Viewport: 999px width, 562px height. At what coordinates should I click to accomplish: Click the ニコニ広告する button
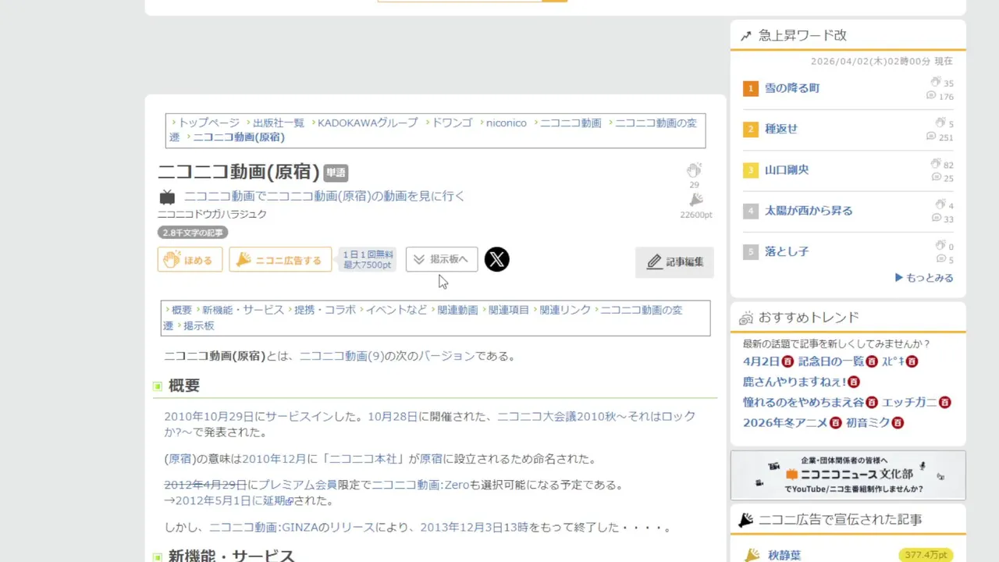(280, 260)
